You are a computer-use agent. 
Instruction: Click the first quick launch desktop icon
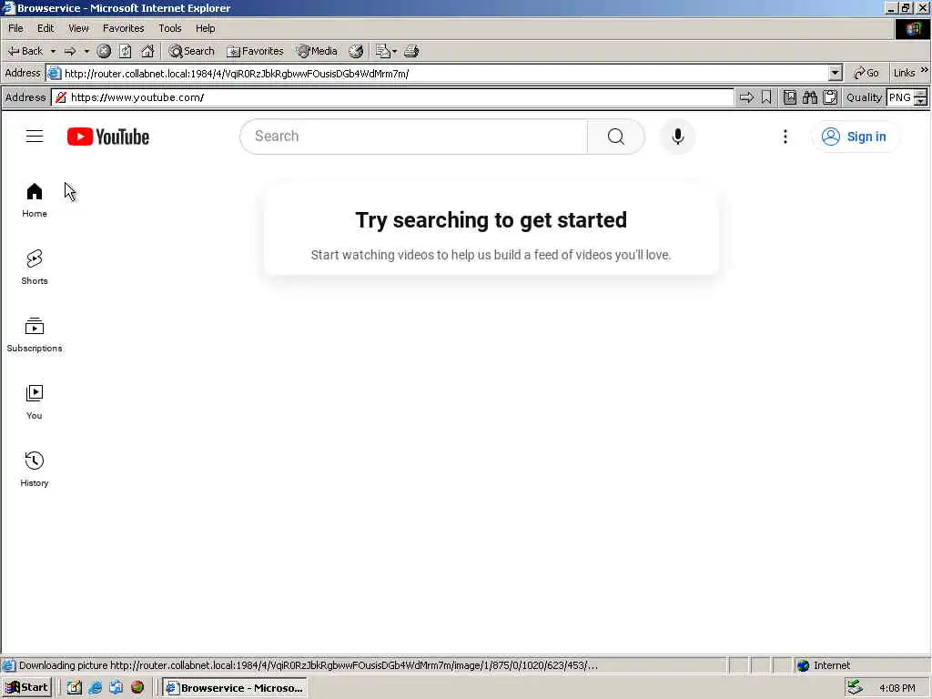(x=75, y=688)
